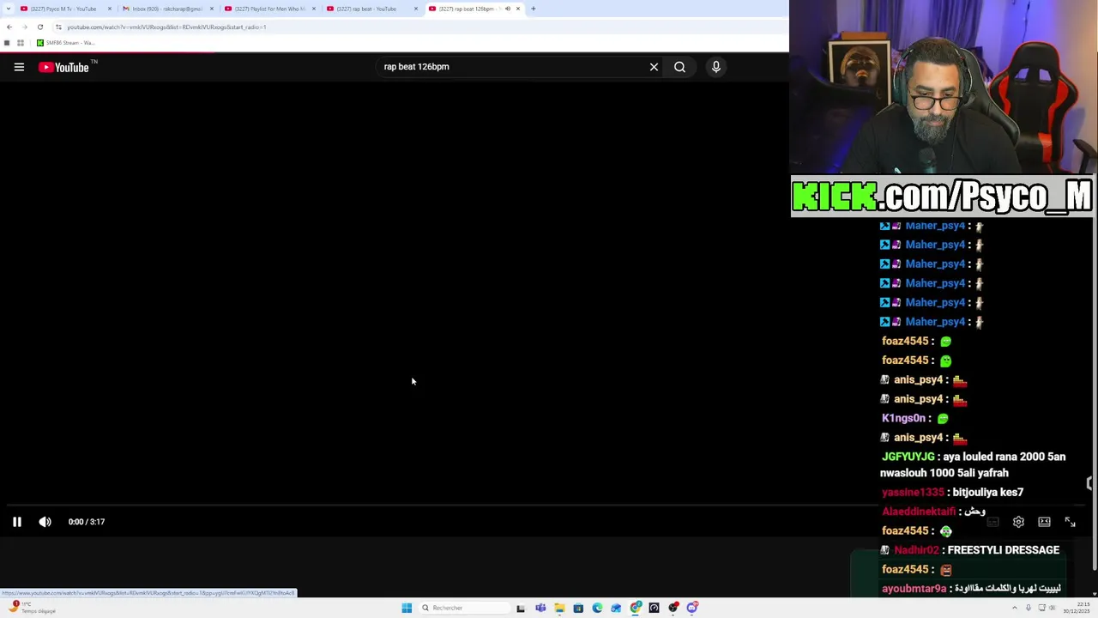Open Task View from taskbar
The width and height of the screenshot is (1098, 618).
click(521, 608)
